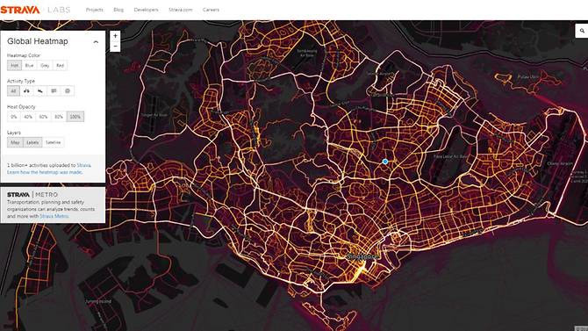This screenshot has height=331, width=588.
Task: Toggle the Map layer
Action: tap(15, 142)
